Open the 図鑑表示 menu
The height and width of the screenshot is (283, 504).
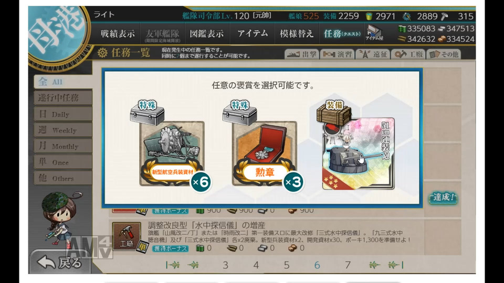click(x=206, y=34)
